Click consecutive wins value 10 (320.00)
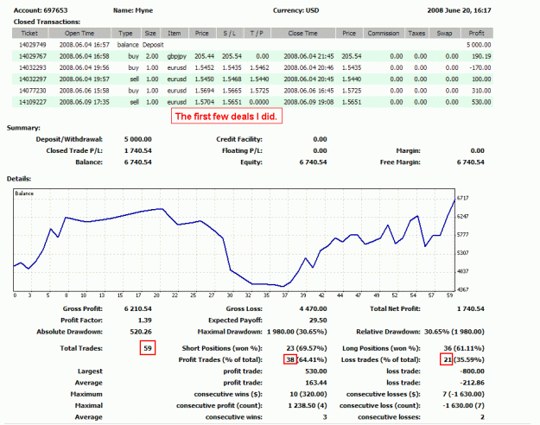Screen dimensions: 540x425 308,394
